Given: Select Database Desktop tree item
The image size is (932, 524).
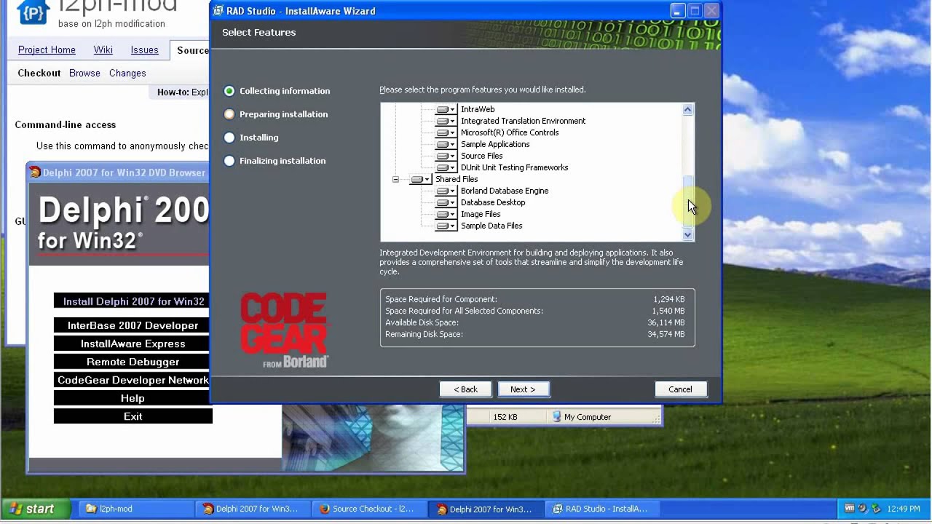Looking at the screenshot, I should 493,202.
